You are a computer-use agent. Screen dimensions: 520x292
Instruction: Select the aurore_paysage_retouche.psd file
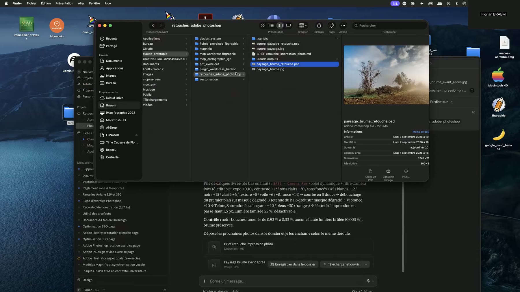click(294, 44)
